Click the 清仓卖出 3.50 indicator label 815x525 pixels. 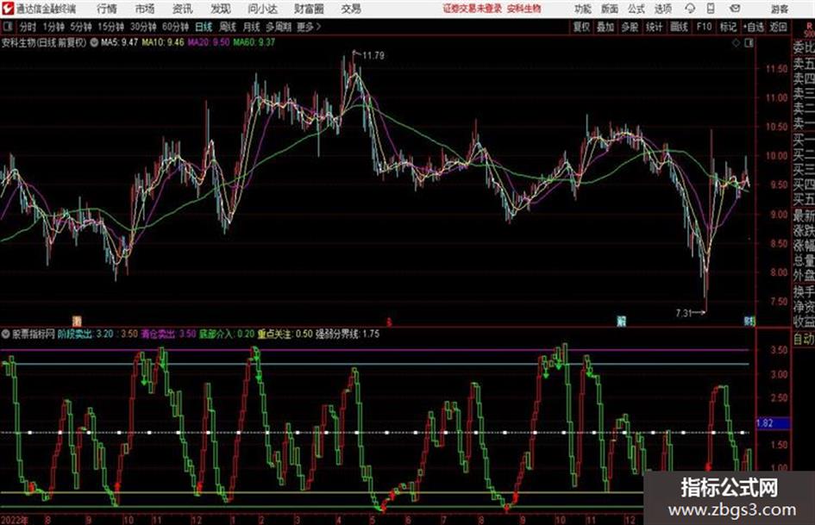coord(168,334)
